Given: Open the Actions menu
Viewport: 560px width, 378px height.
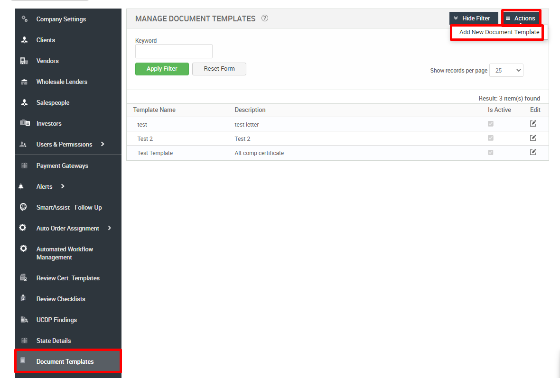Looking at the screenshot, I should [x=521, y=18].
